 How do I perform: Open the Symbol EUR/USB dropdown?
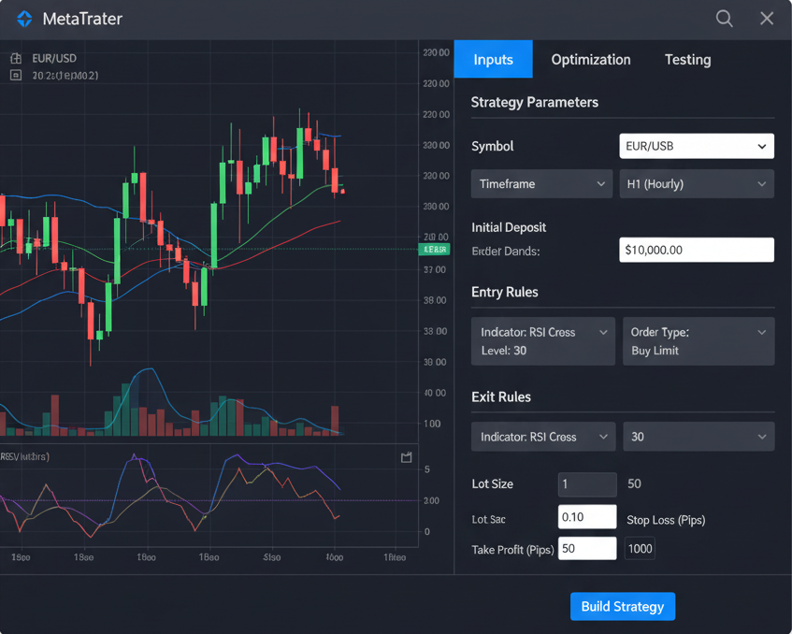[x=697, y=146]
